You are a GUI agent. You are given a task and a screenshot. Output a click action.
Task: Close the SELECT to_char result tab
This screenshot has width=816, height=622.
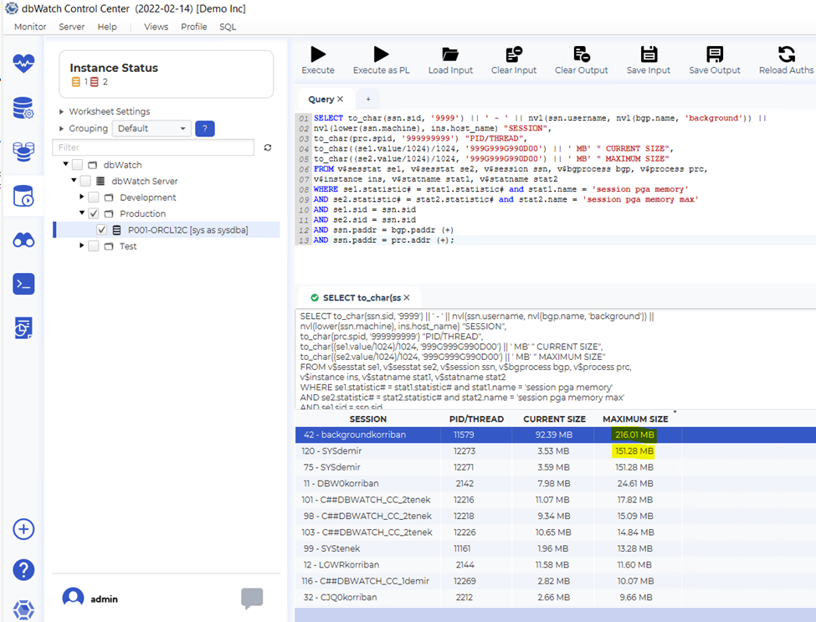click(407, 298)
